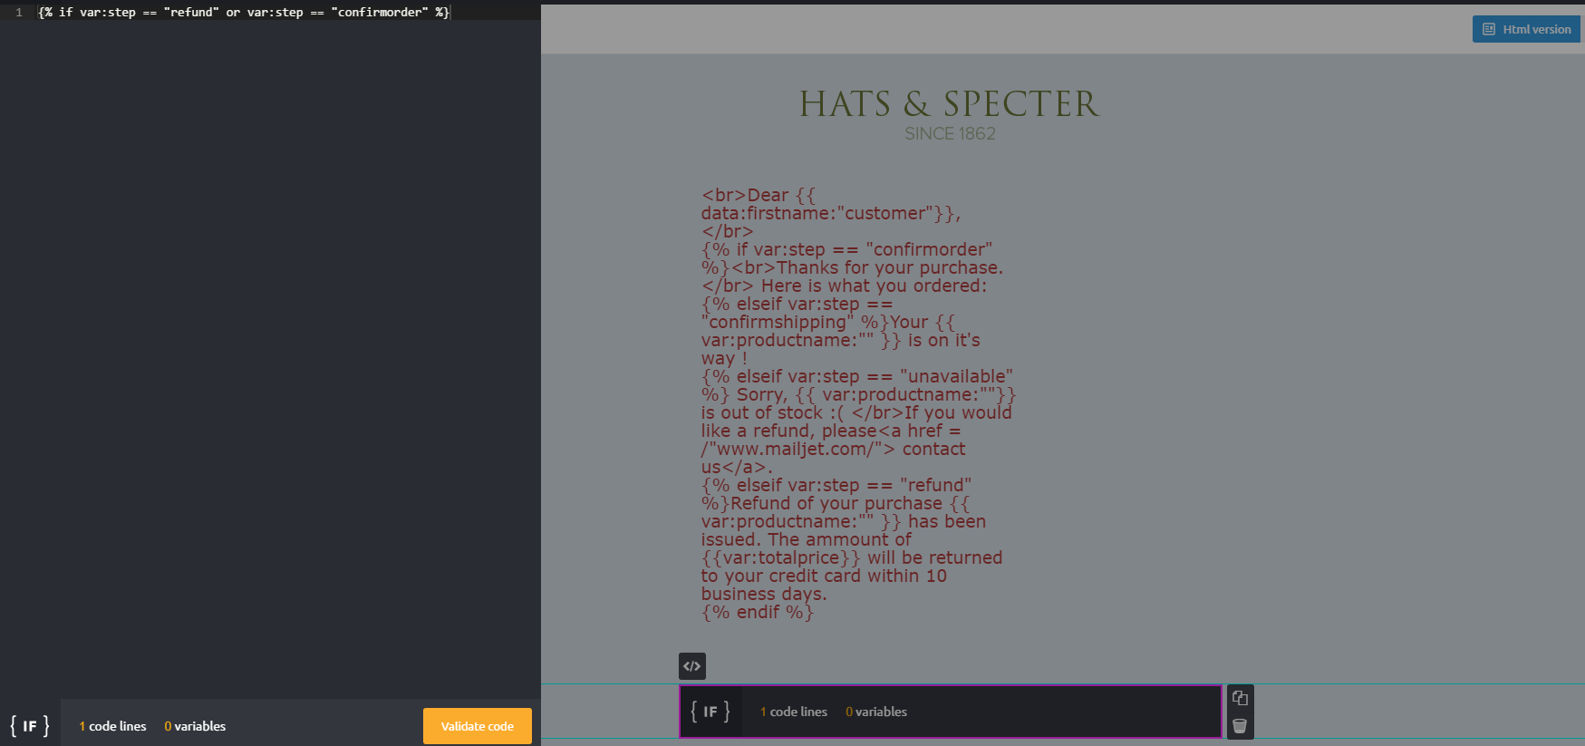Click empty area of the dark code editor
The image size is (1585, 746).
[x=272, y=363]
